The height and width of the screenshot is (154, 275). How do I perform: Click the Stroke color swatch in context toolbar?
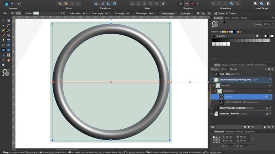[x=36, y=13]
